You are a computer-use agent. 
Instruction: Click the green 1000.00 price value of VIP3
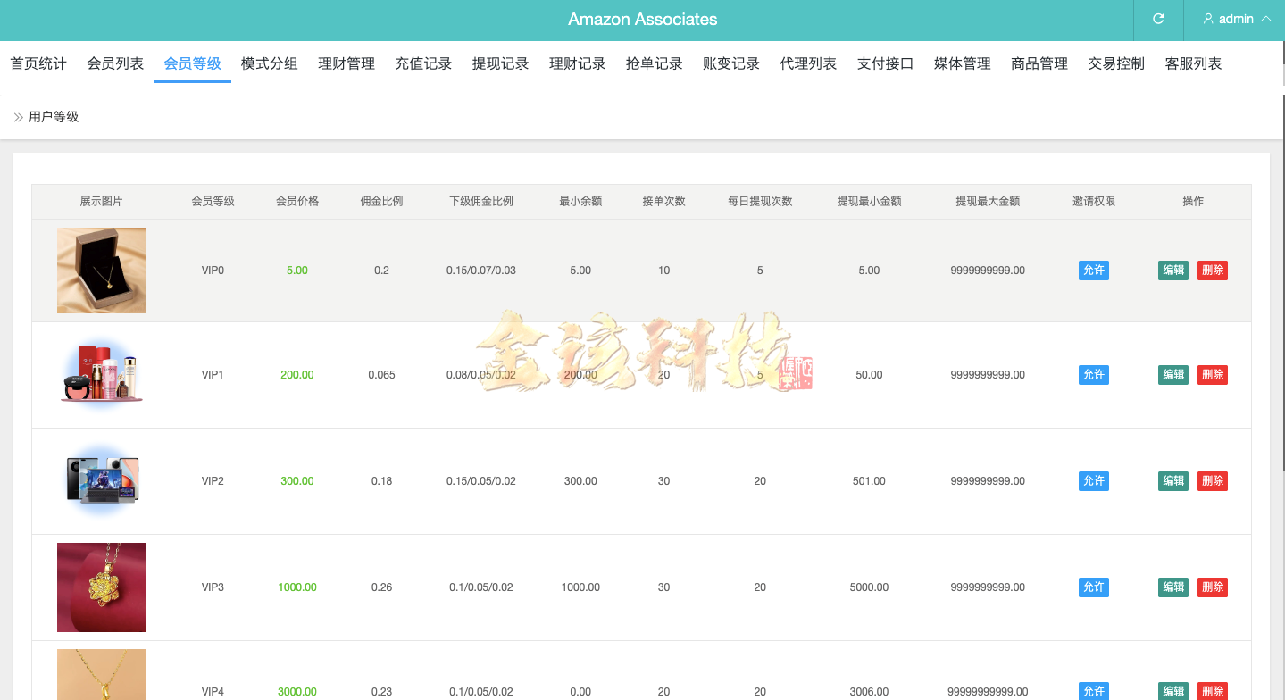[296, 587]
